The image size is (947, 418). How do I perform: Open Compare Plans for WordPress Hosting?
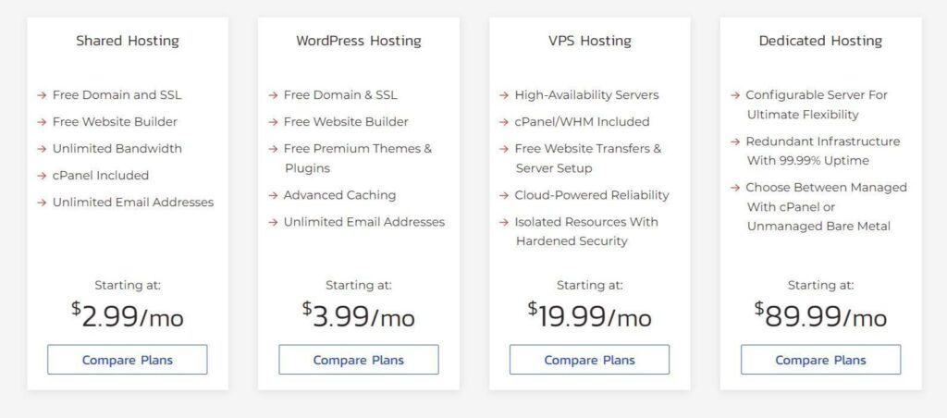tap(359, 360)
